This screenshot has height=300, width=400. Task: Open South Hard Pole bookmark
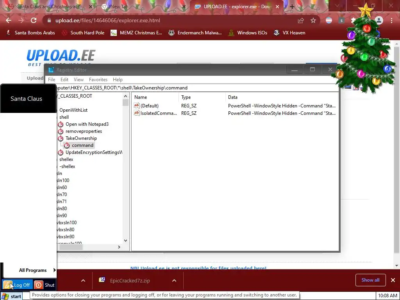pos(83,33)
